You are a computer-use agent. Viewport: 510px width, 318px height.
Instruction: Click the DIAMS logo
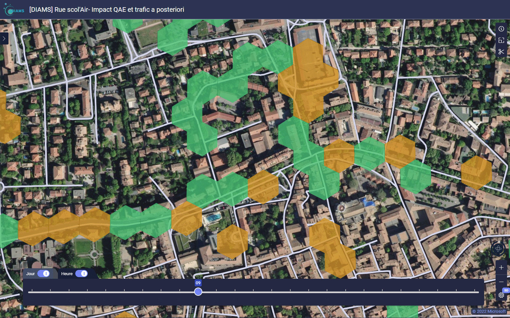click(14, 9)
